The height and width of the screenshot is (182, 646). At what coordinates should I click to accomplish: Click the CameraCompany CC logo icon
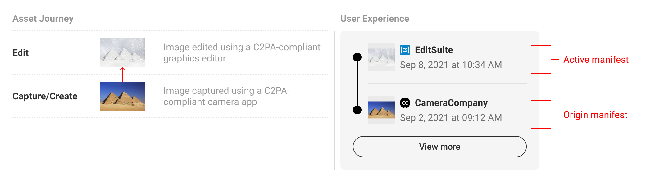pyautogui.click(x=405, y=103)
